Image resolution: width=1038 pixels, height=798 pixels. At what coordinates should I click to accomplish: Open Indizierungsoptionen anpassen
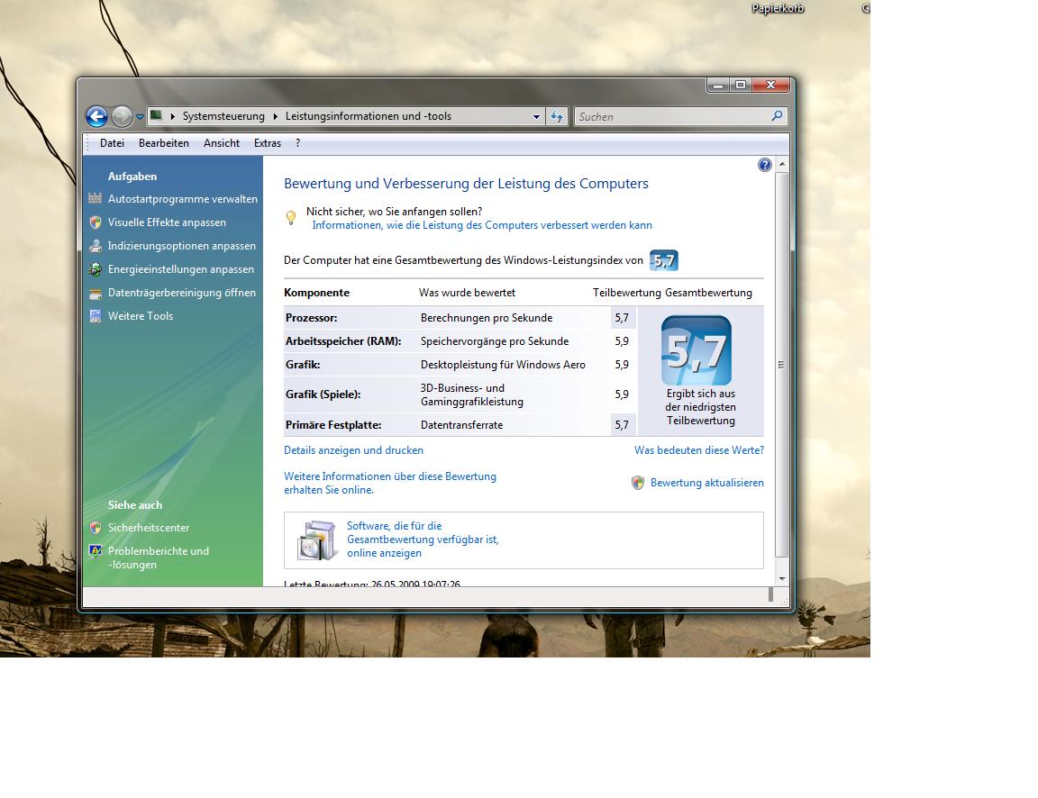point(181,246)
